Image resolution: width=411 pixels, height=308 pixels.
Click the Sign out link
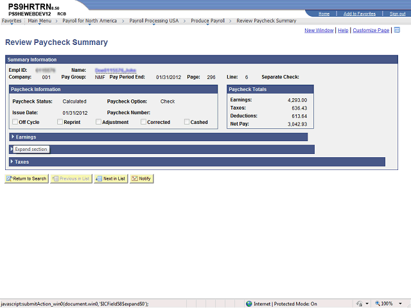point(398,14)
